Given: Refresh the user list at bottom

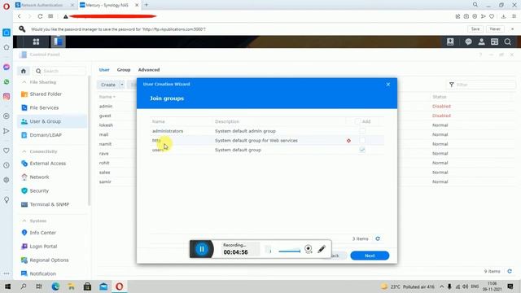Looking at the screenshot, I should tap(510, 271).
